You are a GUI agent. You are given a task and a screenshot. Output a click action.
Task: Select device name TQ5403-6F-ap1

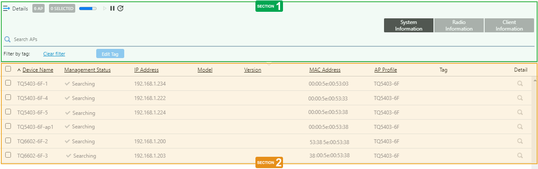click(35, 127)
